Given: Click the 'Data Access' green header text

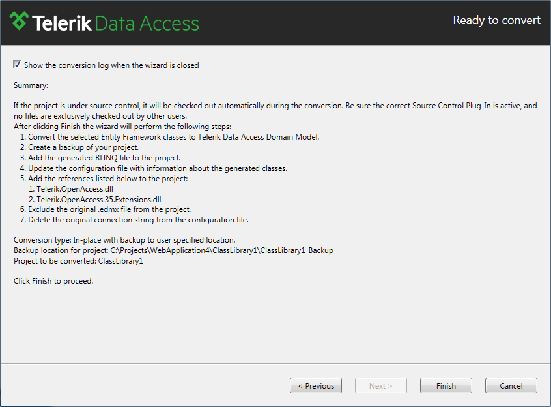Looking at the screenshot, I should click(147, 23).
